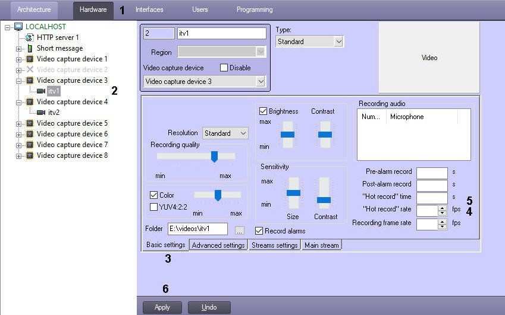The height and width of the screenshot is (315, 505).
Task: Click the Color saturation slider handle
Action: (x=218, y=195)
